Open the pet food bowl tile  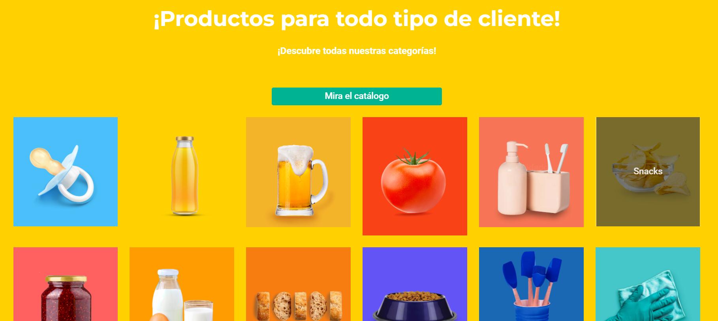tap(415, 284)
